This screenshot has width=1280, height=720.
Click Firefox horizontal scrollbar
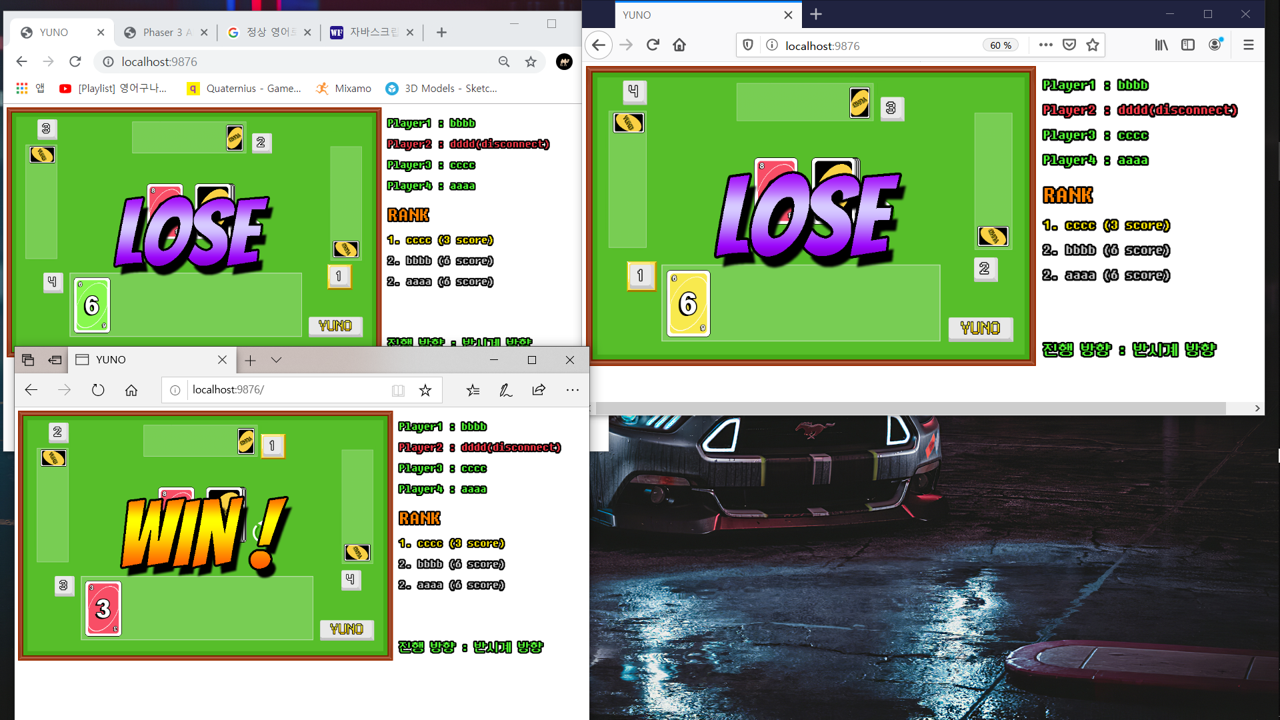[910, 408]
